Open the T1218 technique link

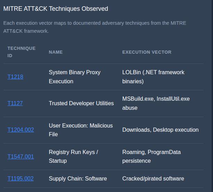[x=15, y=77]
